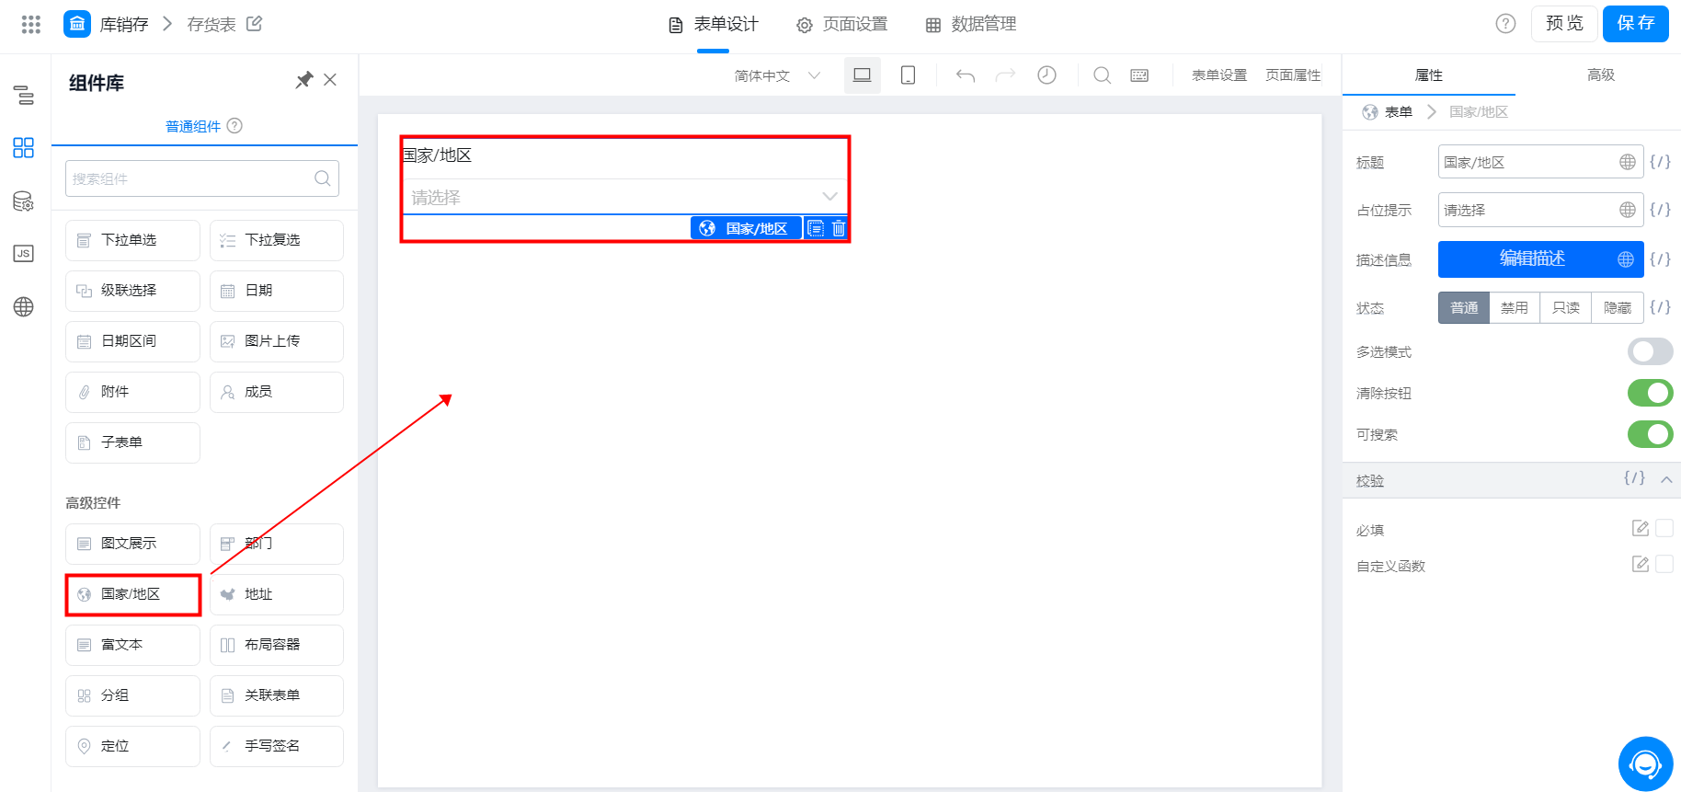
Task: Open 页面属性
Action: [1293, 75]
